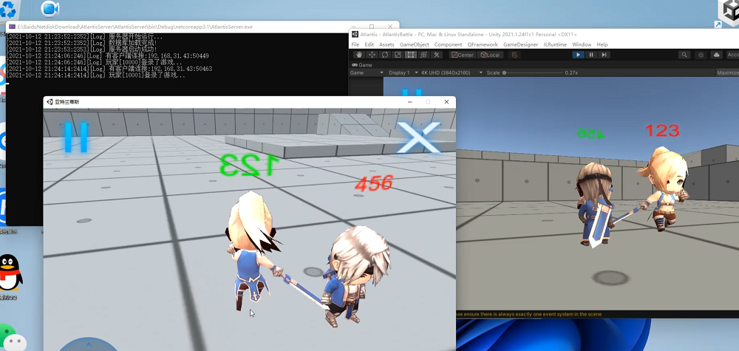Click the 服务器启动成功 log line in console
The width and height of the screenshot is (739, 351).
tap(82, 50)
